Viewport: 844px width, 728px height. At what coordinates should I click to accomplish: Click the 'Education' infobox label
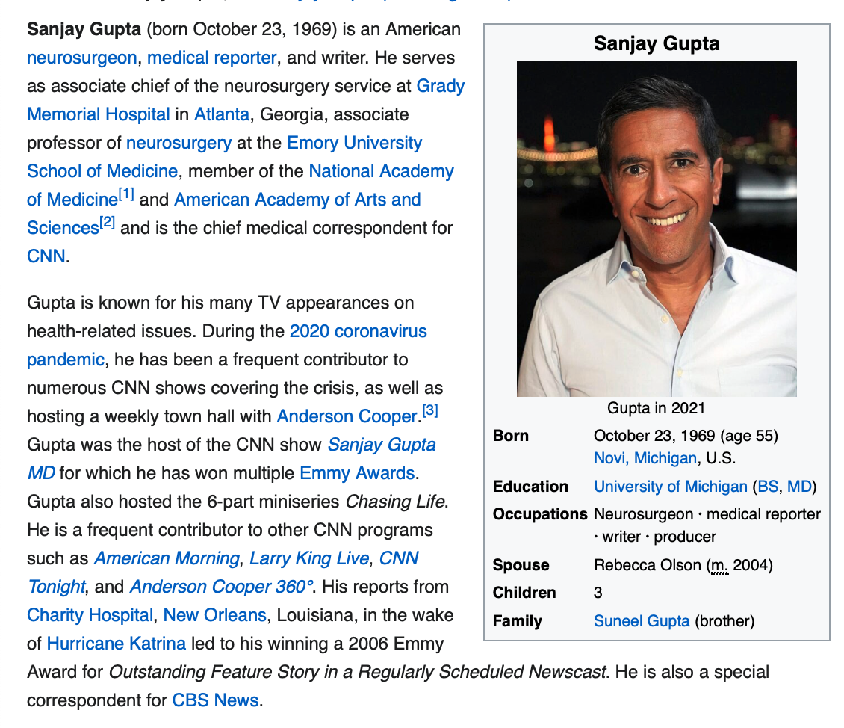[530, 487]
